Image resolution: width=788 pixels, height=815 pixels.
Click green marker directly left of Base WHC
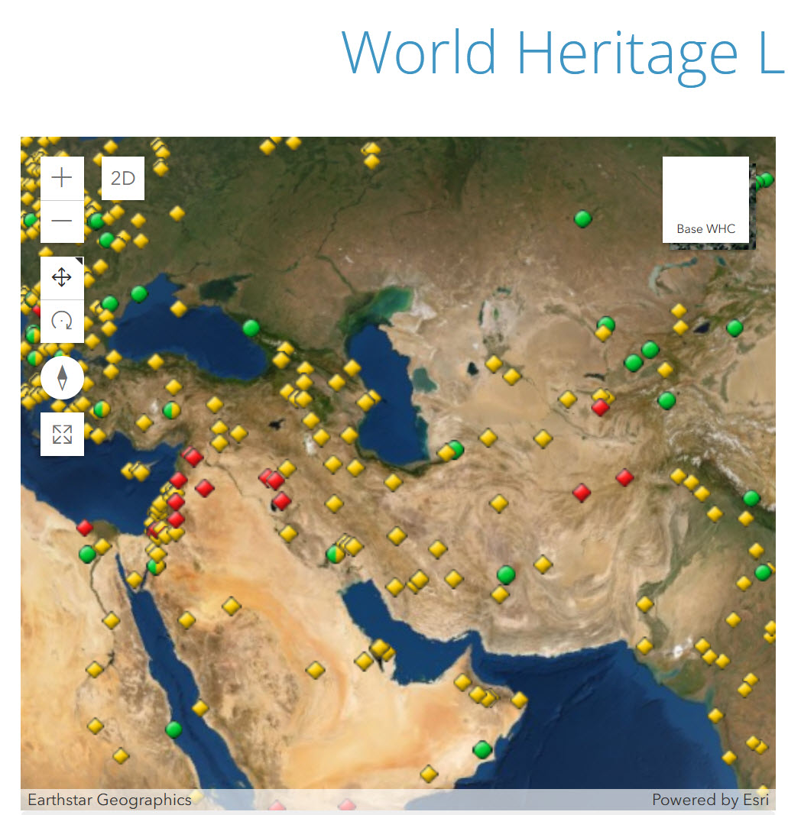tap(583, 219)
